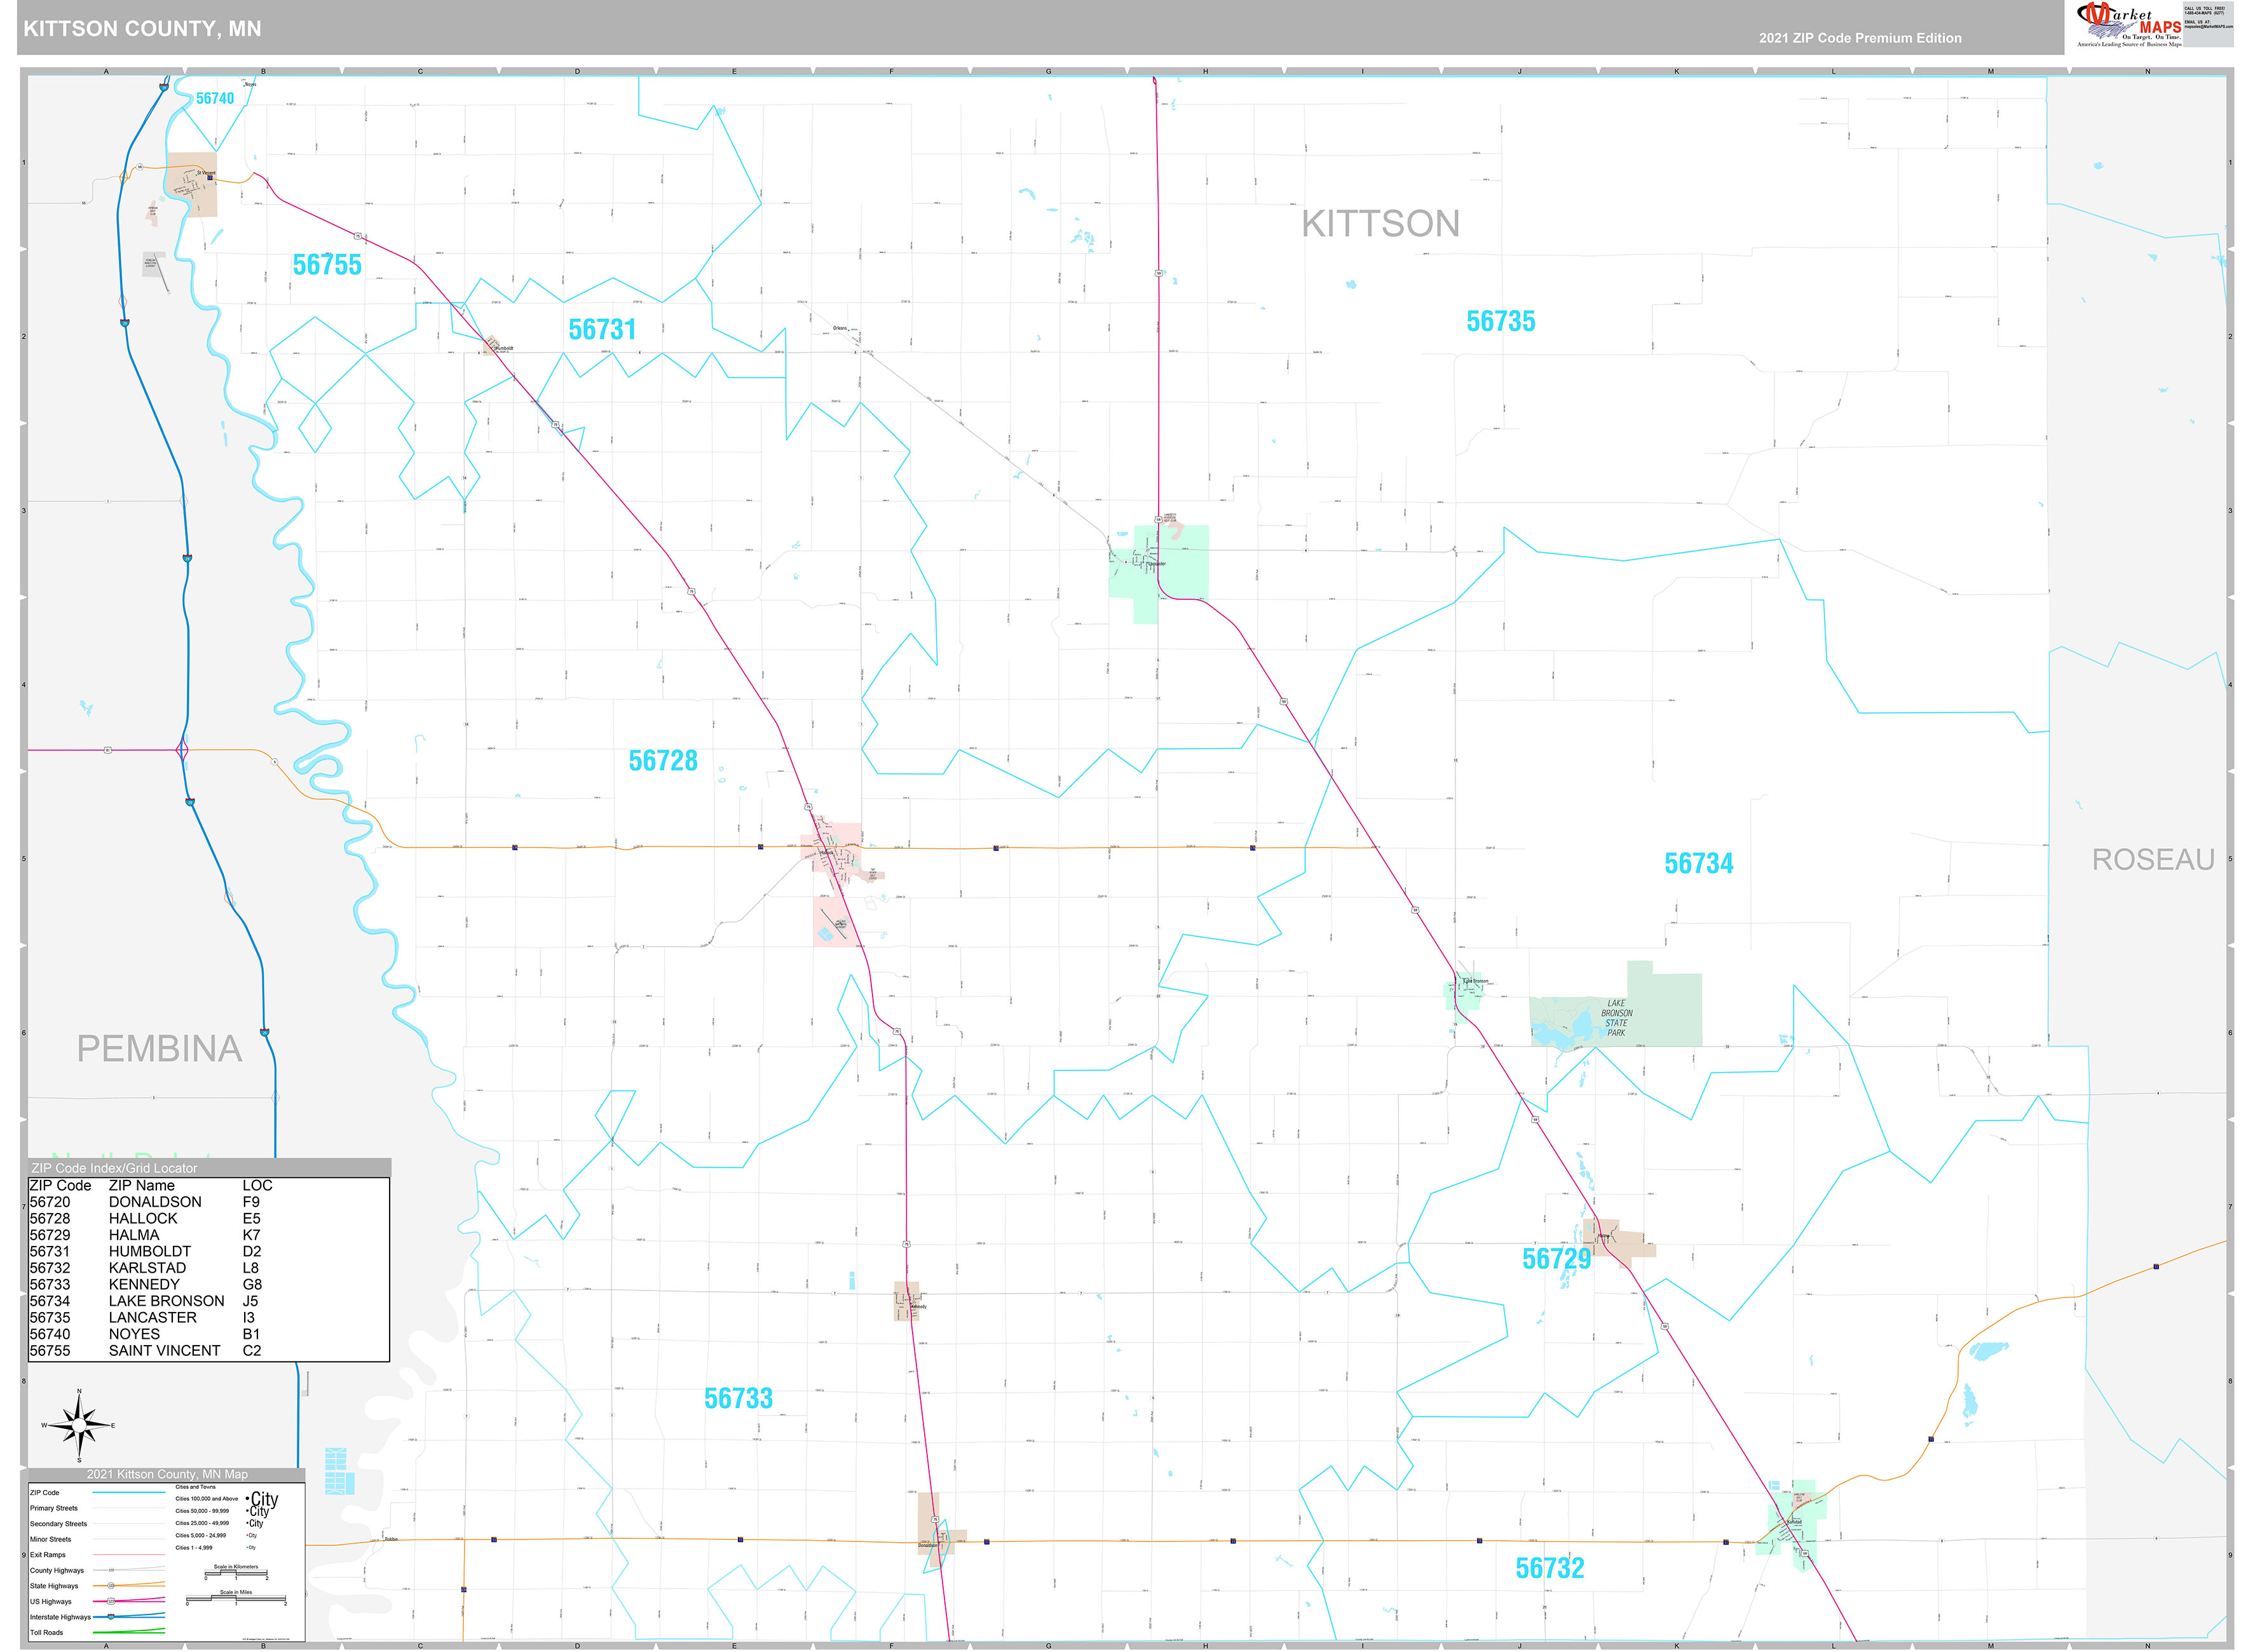Click the Scale in Kilometers bar
The height and width of the screenshot is (1652, 2253).
236,1574
